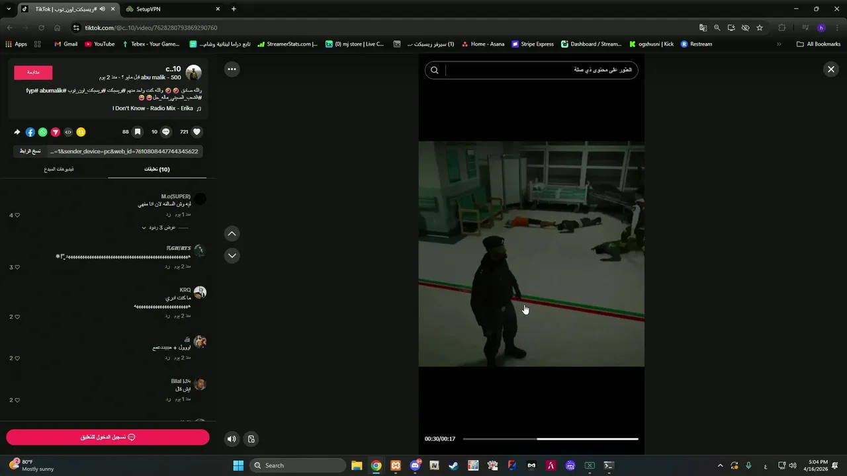Open KRQ's profile avatar
The image size is (847, 476).
200,292
